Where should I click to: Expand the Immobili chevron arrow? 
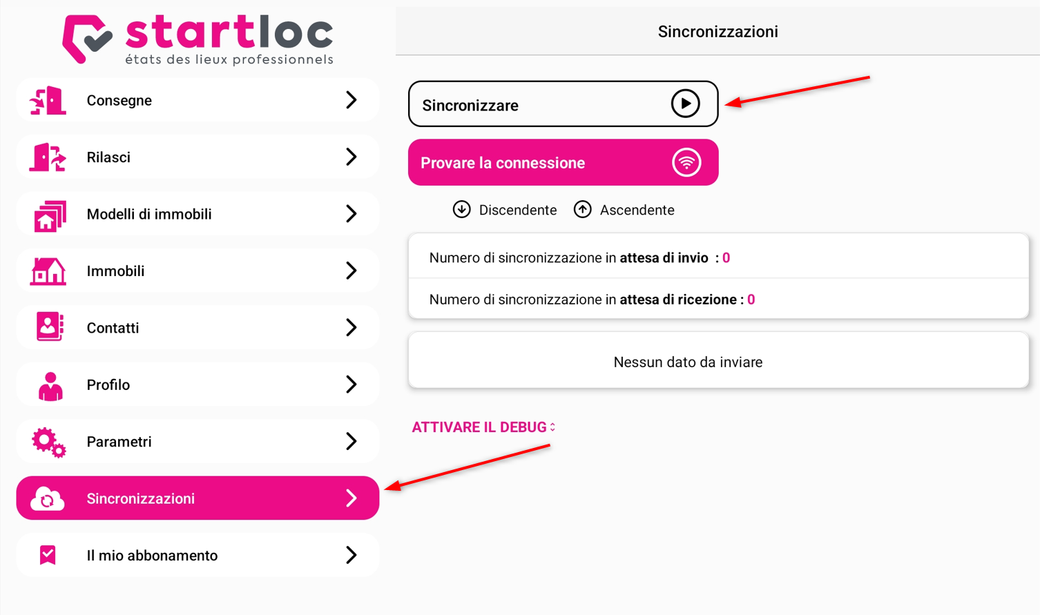coord(352,271)
